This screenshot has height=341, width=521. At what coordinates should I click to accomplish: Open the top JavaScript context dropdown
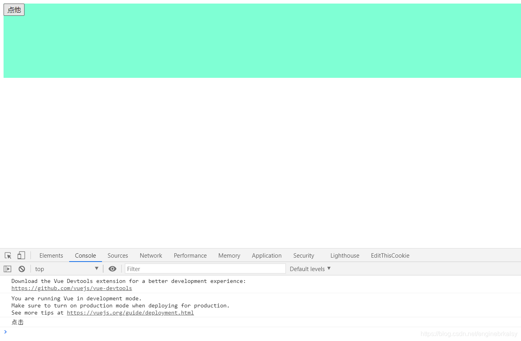point(66,269)
